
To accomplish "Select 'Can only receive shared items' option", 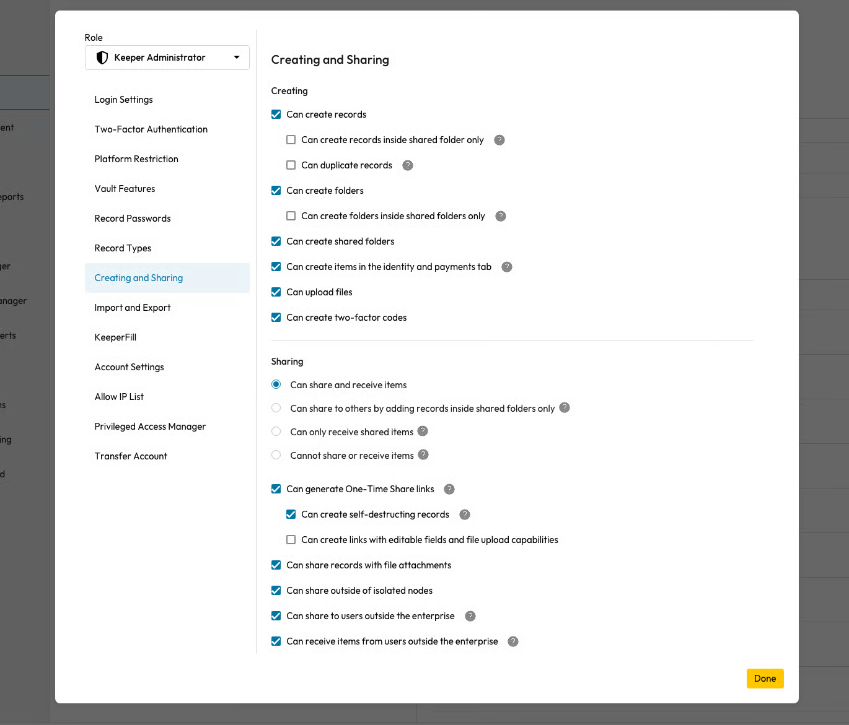I will [276, 432].
